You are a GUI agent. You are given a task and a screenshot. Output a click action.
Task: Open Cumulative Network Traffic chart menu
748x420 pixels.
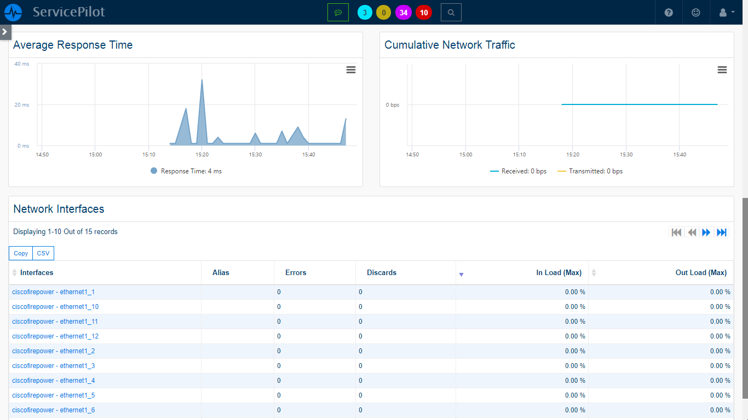tap(722, 69)
